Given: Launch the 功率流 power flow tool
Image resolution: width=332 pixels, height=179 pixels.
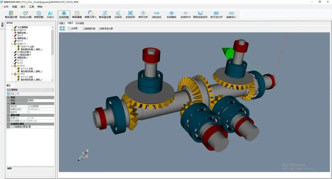Looking at the screenshot, I should click(118, 14).
